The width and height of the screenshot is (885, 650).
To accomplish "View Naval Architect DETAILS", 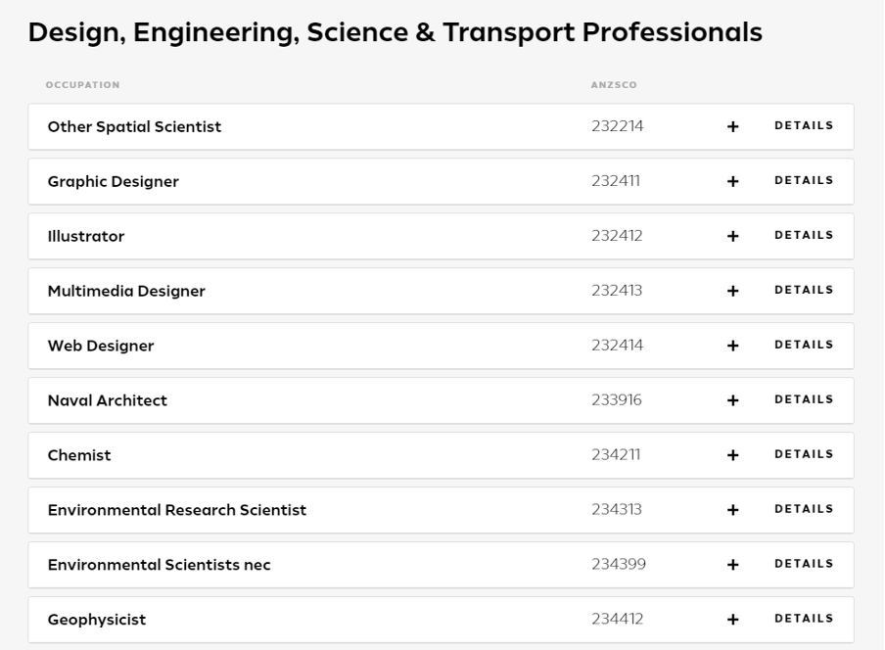I will click(x=804, y=400).
